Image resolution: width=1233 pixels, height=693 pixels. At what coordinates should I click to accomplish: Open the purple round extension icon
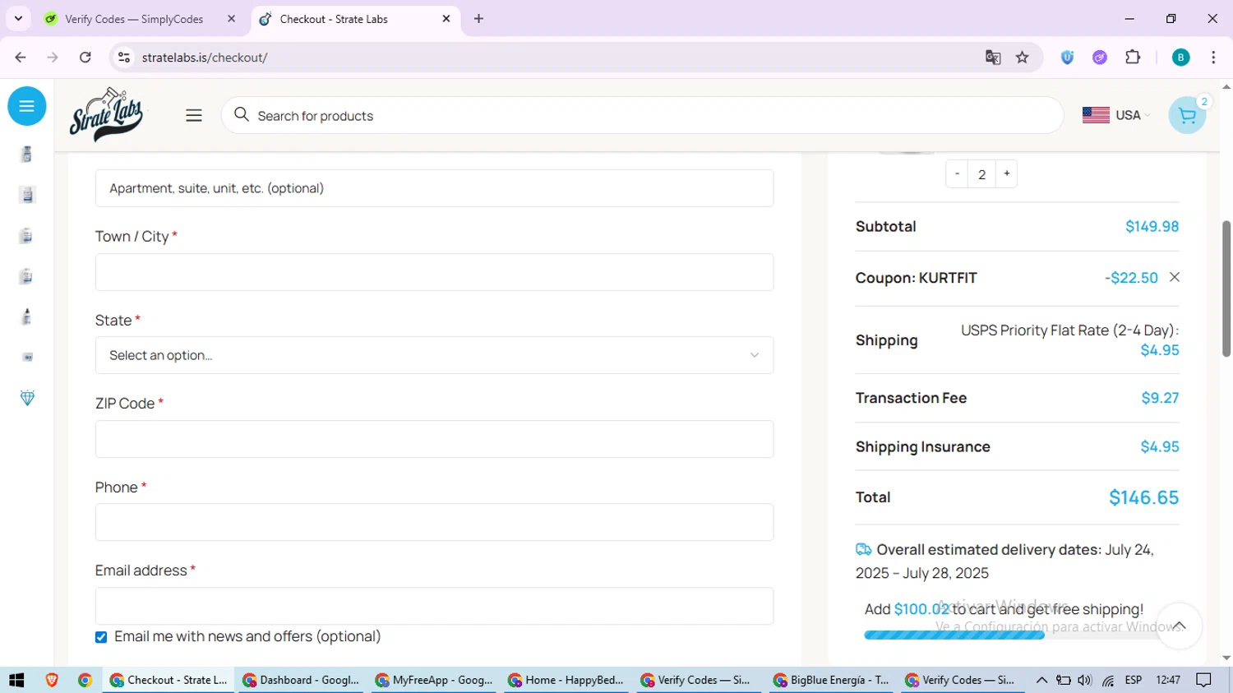[x=1100, y=58]
